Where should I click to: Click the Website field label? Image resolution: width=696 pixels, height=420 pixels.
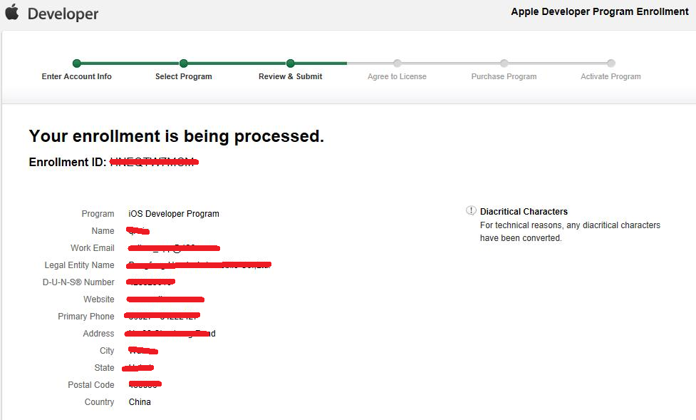pos(98,299)
